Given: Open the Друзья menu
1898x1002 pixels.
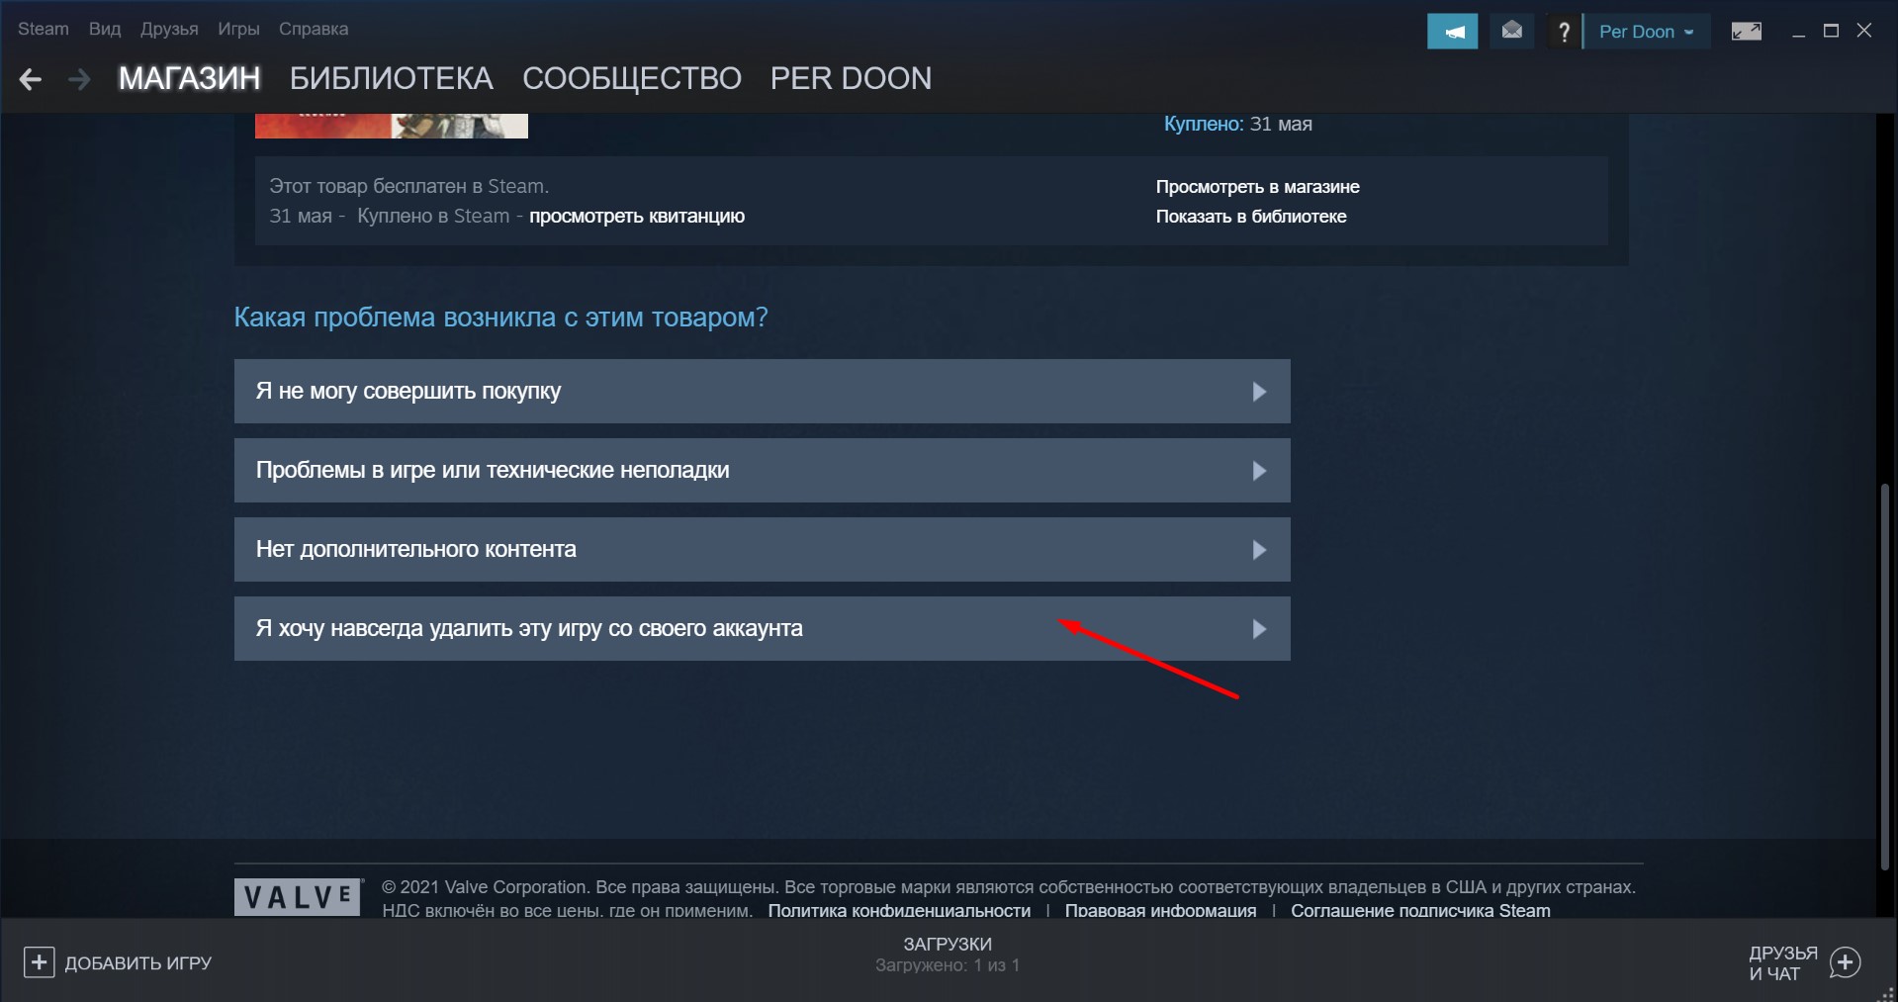Looking at the screenshot, I should pos(169,29).
